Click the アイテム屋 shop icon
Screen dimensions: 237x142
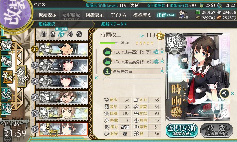coord(183,15)
